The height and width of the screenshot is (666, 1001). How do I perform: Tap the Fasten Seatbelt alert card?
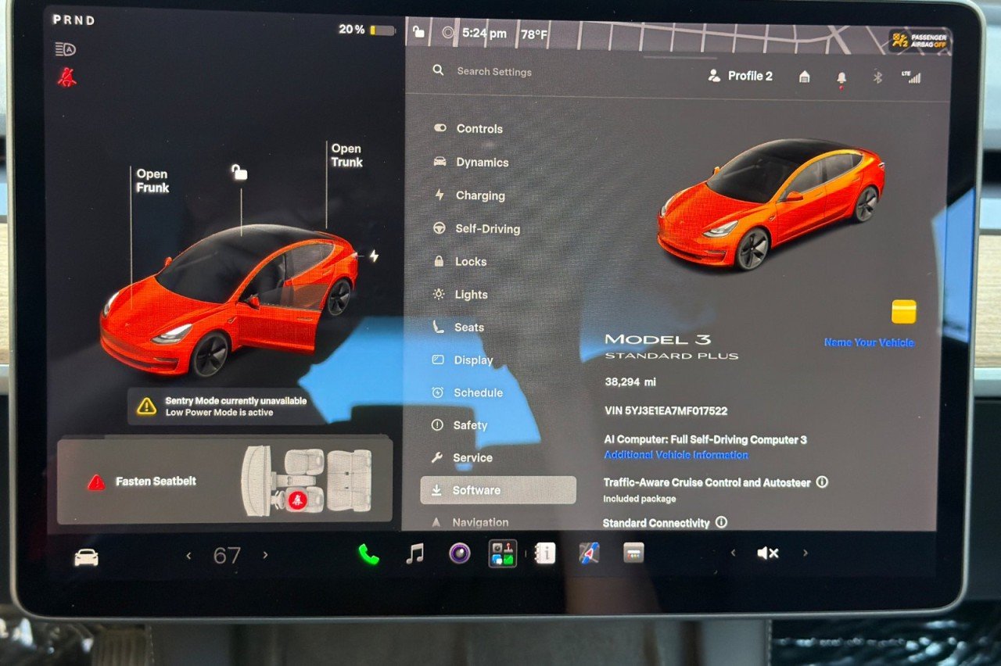point(224,481)
